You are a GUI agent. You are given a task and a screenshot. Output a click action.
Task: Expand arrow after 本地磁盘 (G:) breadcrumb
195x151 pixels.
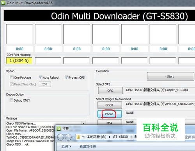point(110,137)
